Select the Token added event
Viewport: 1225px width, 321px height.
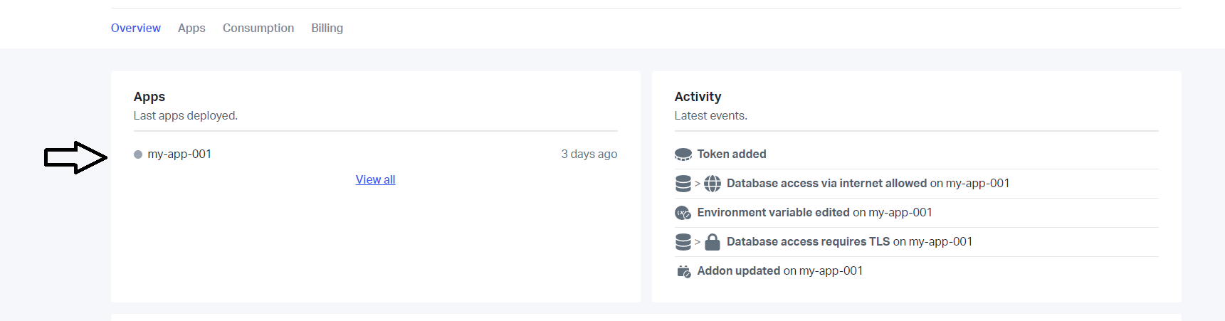click(x=732, y=154)
